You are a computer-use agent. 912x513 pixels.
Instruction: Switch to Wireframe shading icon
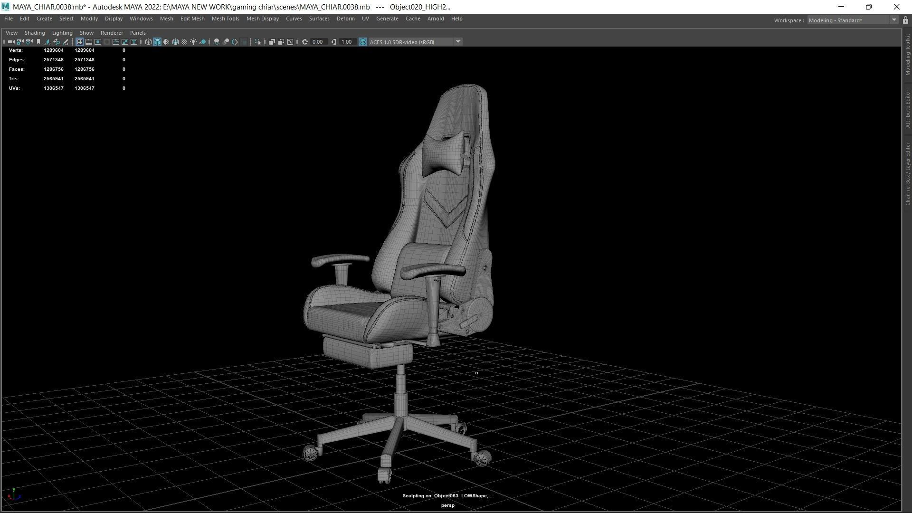(148, 42)
